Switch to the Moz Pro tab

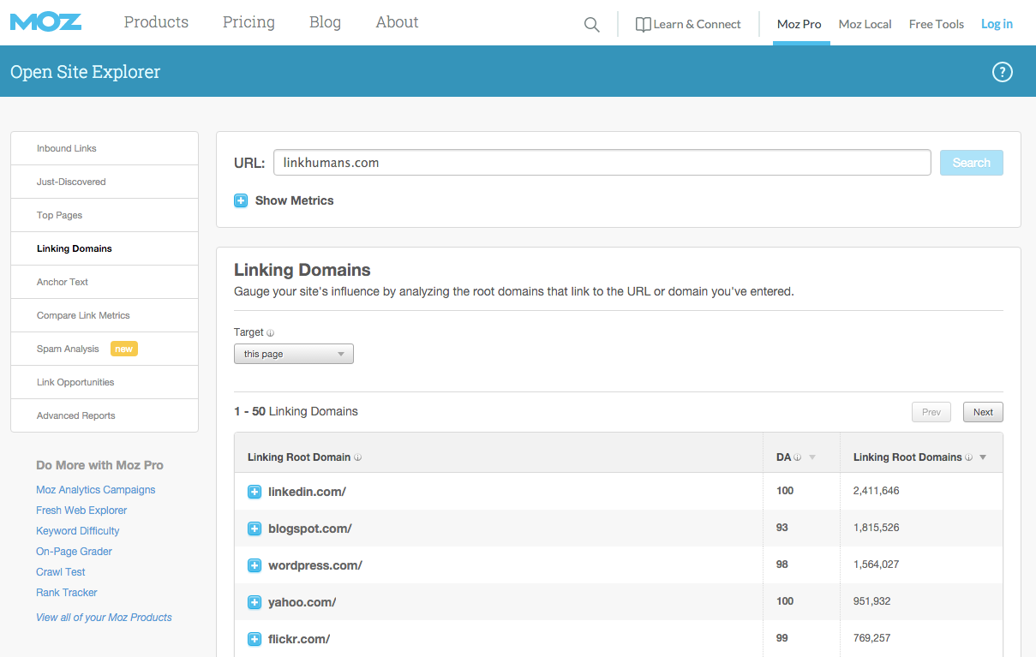pos(799,24)
